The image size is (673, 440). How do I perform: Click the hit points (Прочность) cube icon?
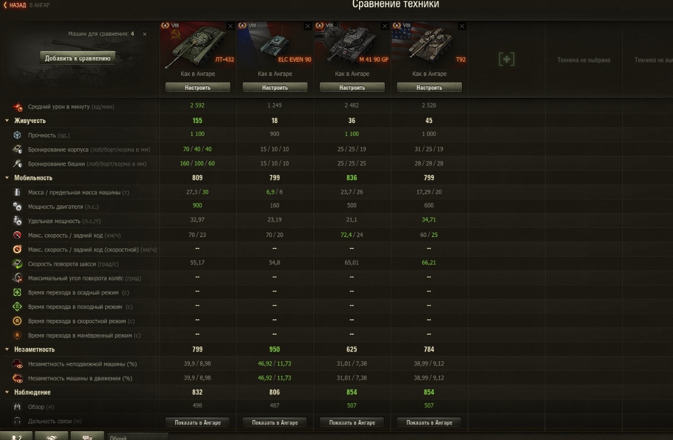coord(17,135)
